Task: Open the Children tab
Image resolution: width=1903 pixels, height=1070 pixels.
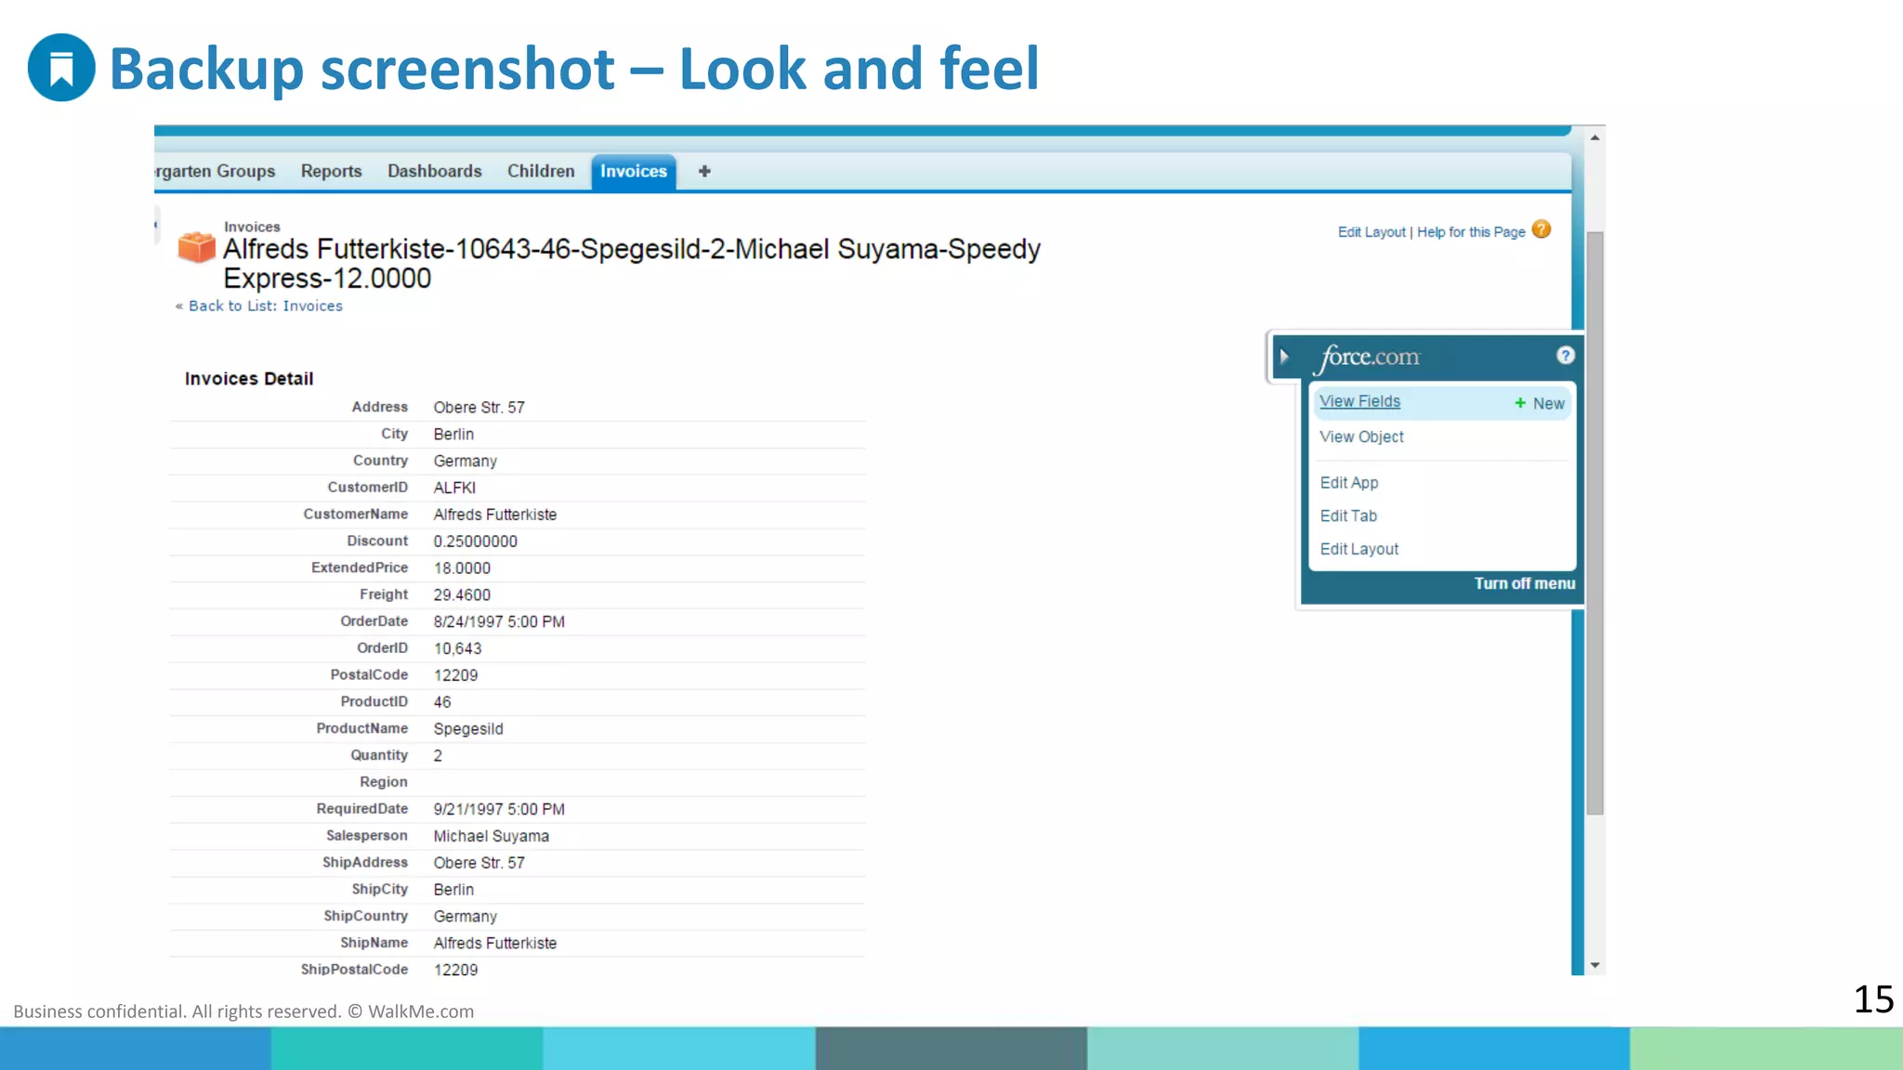Action: [541, 171]
